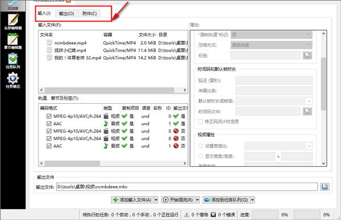Open the 压缩方式 dropdown
The width and height of the screenshot is (341, 220).
(272, 45)
